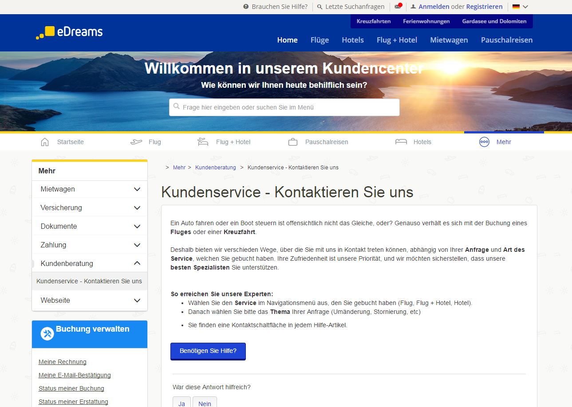Collapse the Kundenberatung sidebar section

(137, 263)
